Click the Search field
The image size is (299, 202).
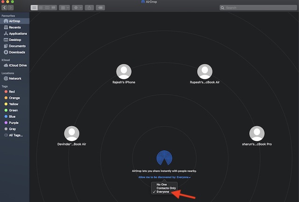point(258,7)
